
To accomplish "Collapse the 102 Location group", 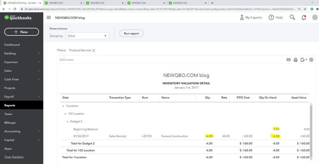I will (x=65, y=114).
